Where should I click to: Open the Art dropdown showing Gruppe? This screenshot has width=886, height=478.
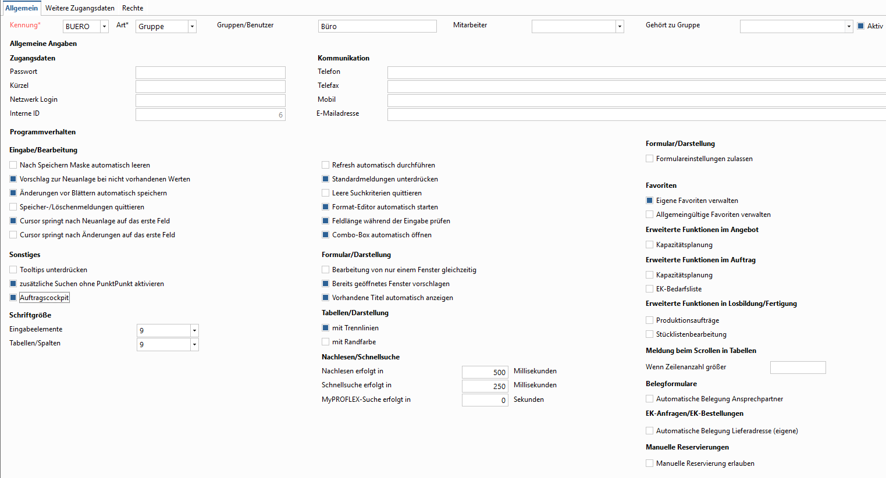tap(192, 27)
